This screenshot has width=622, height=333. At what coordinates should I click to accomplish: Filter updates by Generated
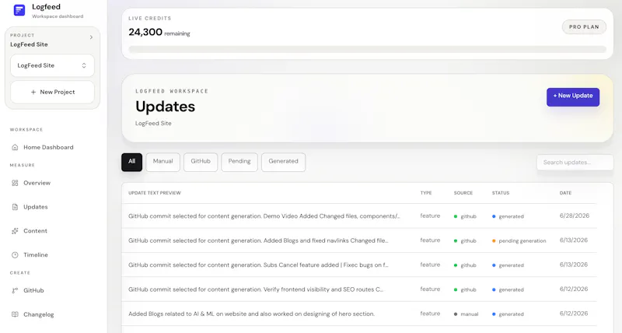click(283, 162)
